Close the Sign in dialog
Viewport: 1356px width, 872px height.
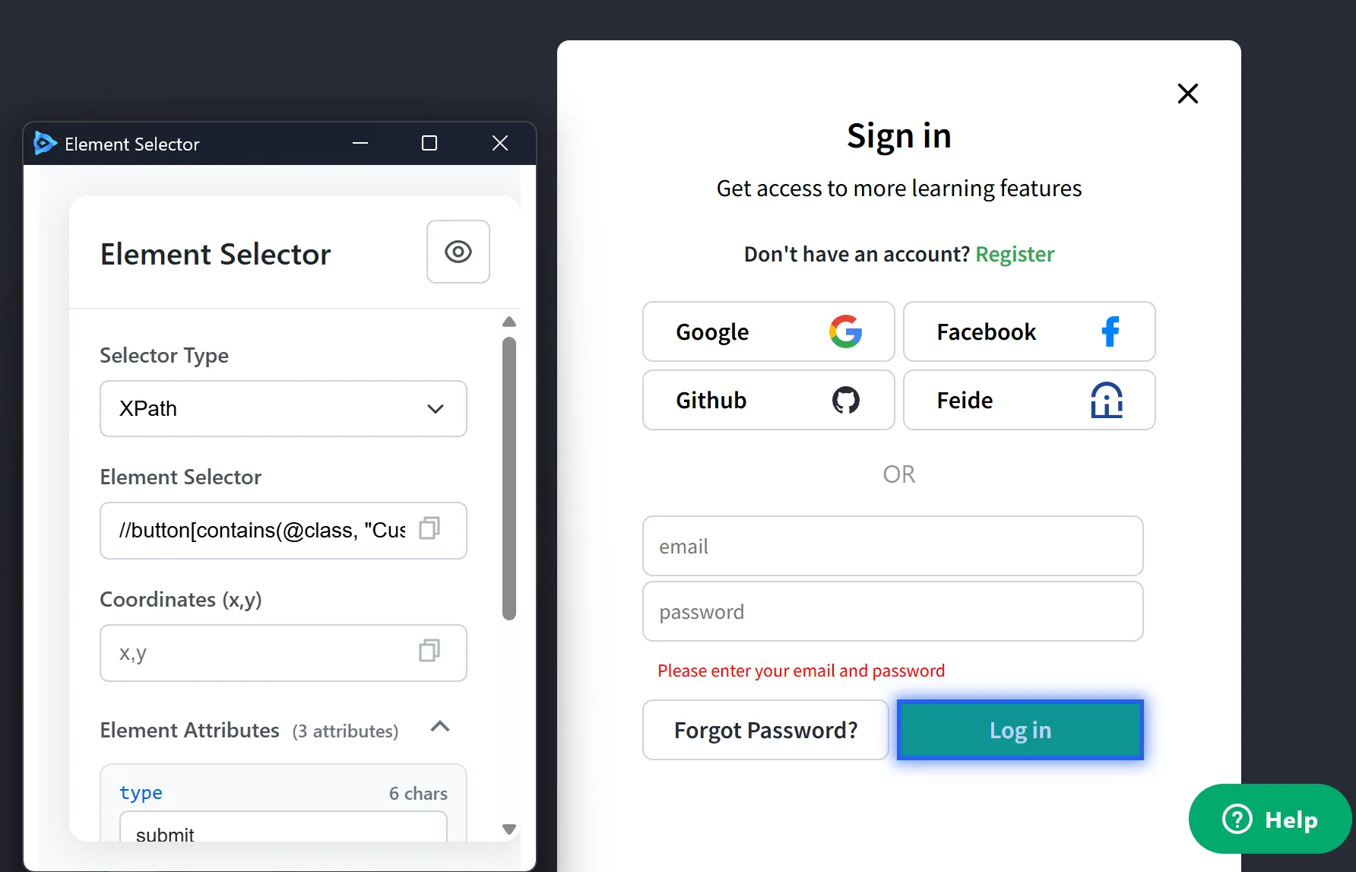pyautogui.click(x=1187, y=93)
